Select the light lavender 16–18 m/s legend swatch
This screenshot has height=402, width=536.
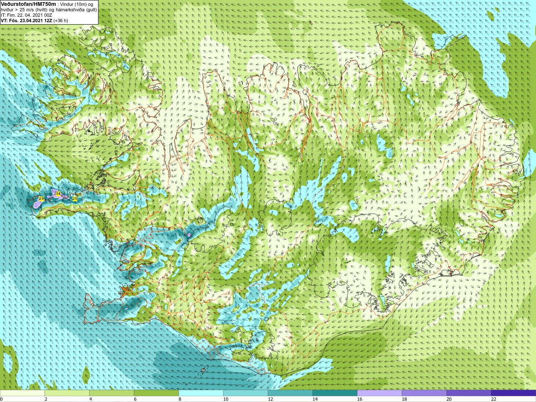(379, 393)
